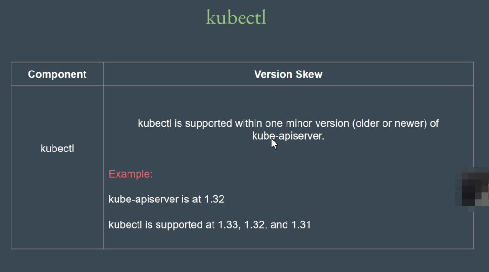The image size is (489, 272).
Task: Click the pixelated webcam thumbnail
Action: coord(472,187)
